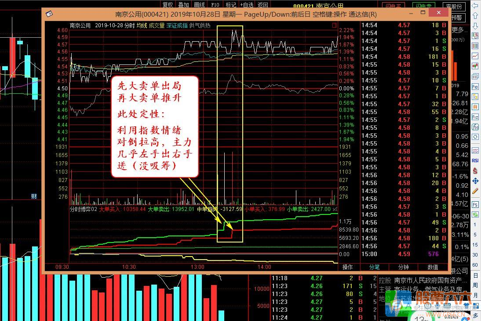This screenshot has width=481, height=321.
Task: Switch to the candlestick K-line chart icon
Action: point(475,66)
